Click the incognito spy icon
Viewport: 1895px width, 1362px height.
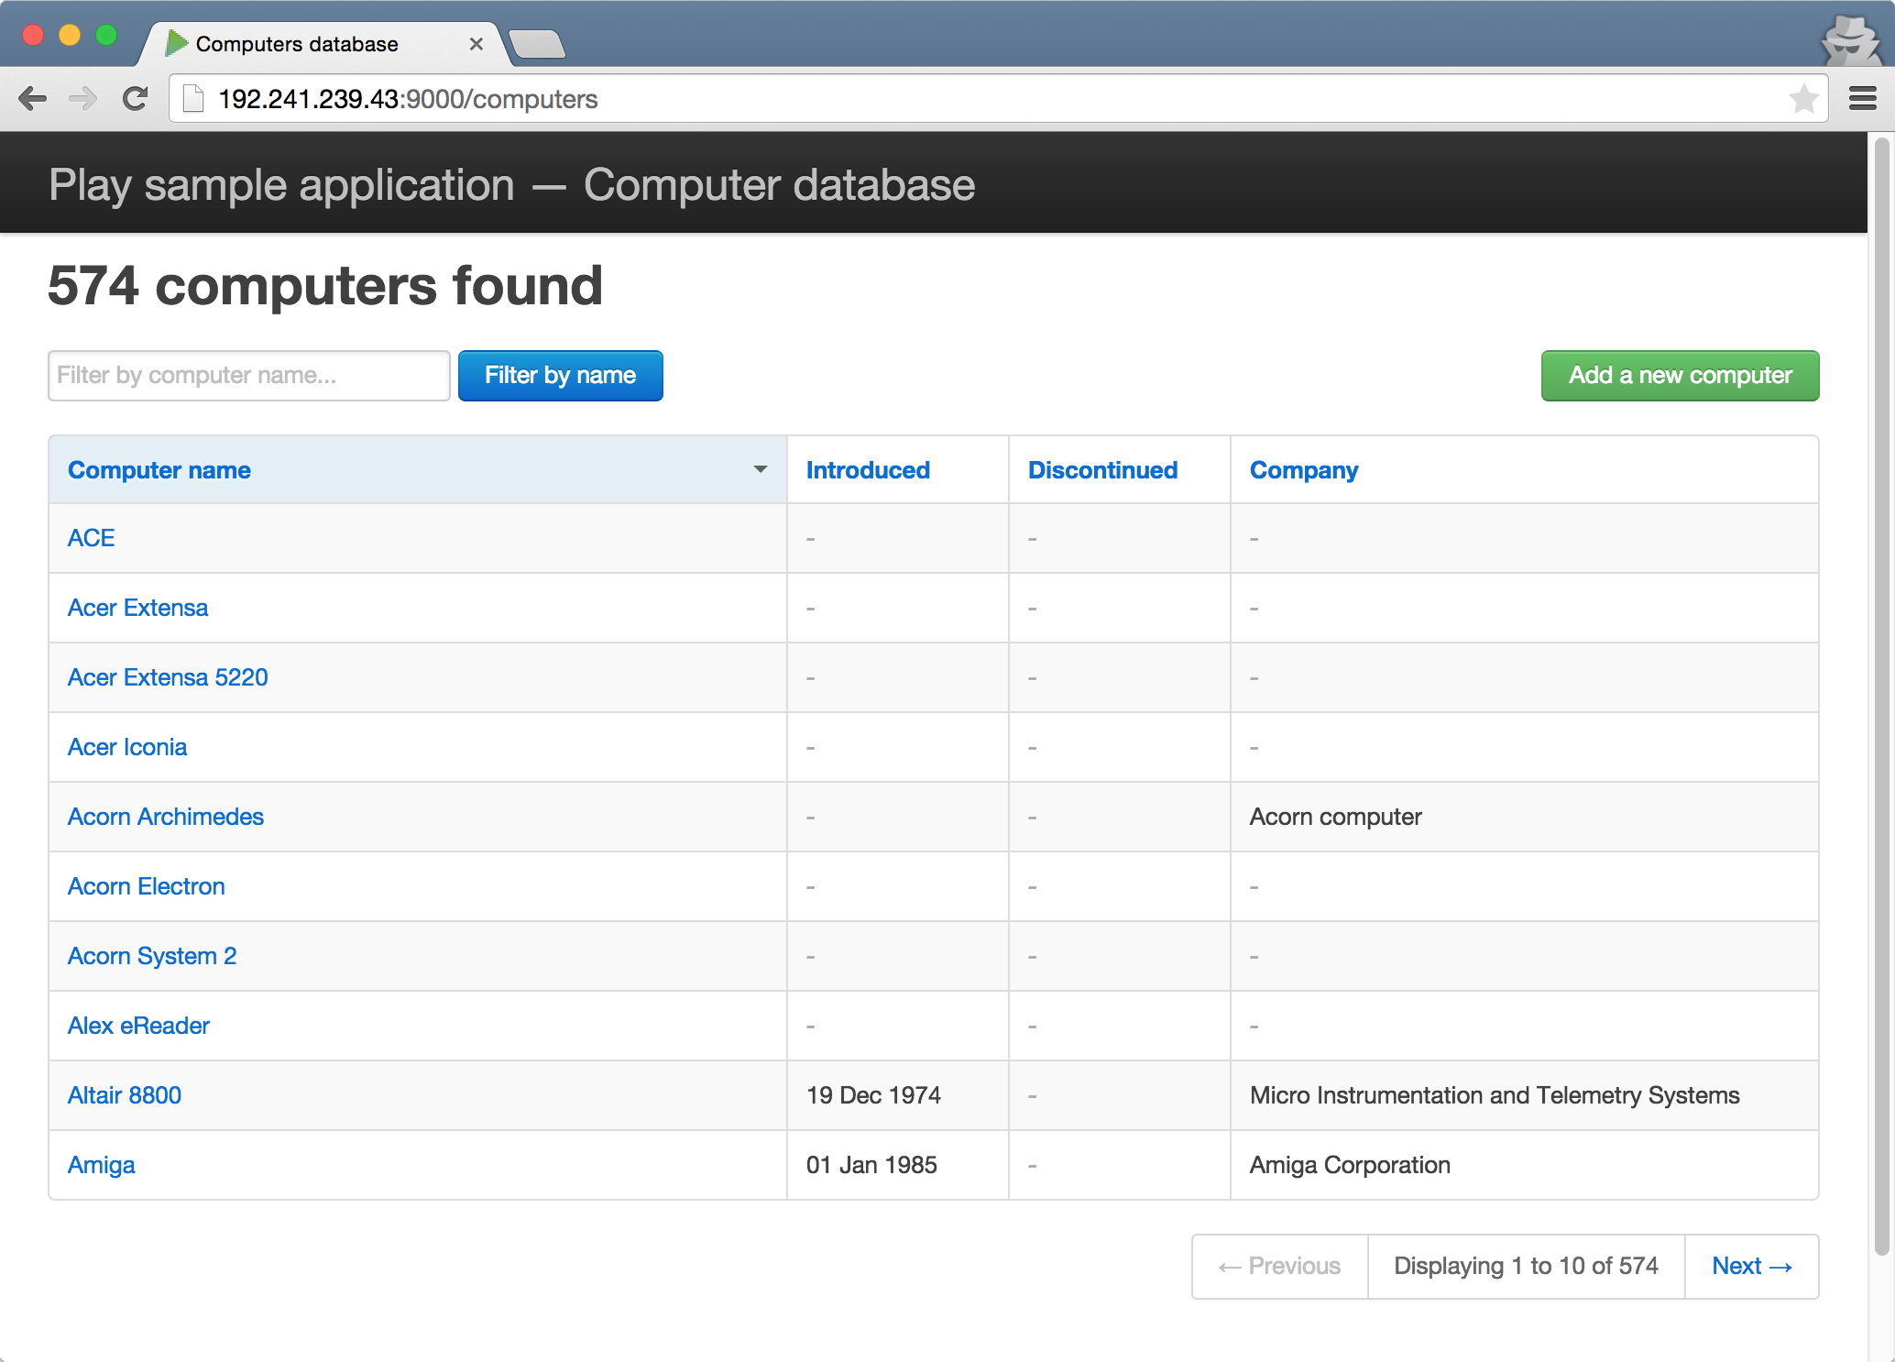pyautogui.click(x=1852, y=40)
